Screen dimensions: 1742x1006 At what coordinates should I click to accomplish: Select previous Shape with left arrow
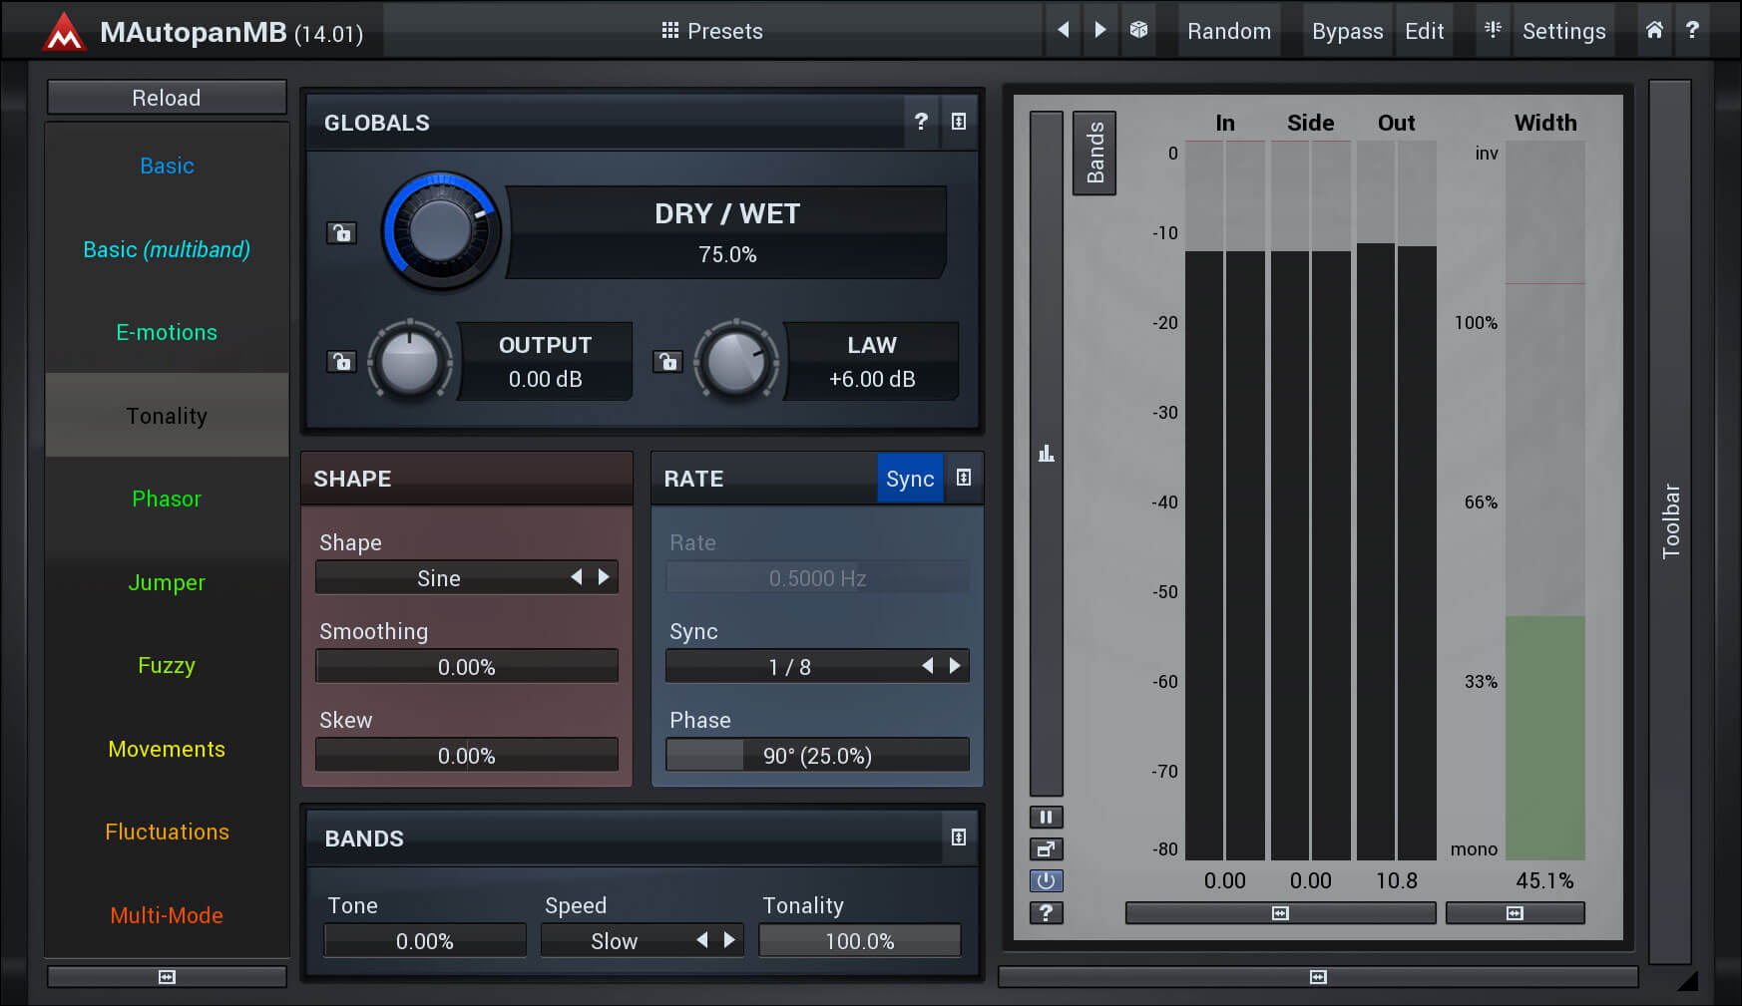[x=576, y=577]
